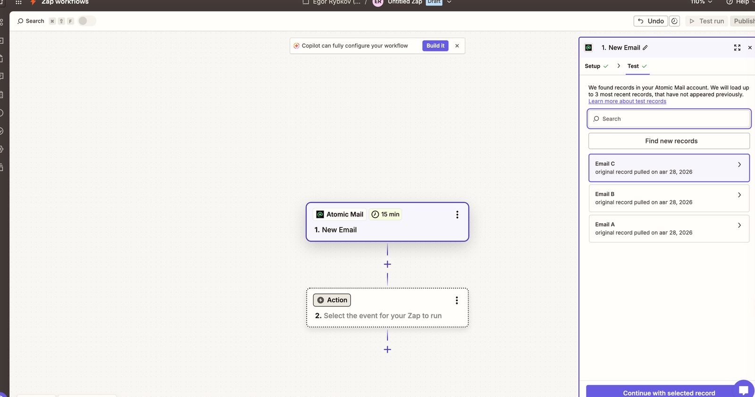Add a step between trigger and action

tap(387, 265)
